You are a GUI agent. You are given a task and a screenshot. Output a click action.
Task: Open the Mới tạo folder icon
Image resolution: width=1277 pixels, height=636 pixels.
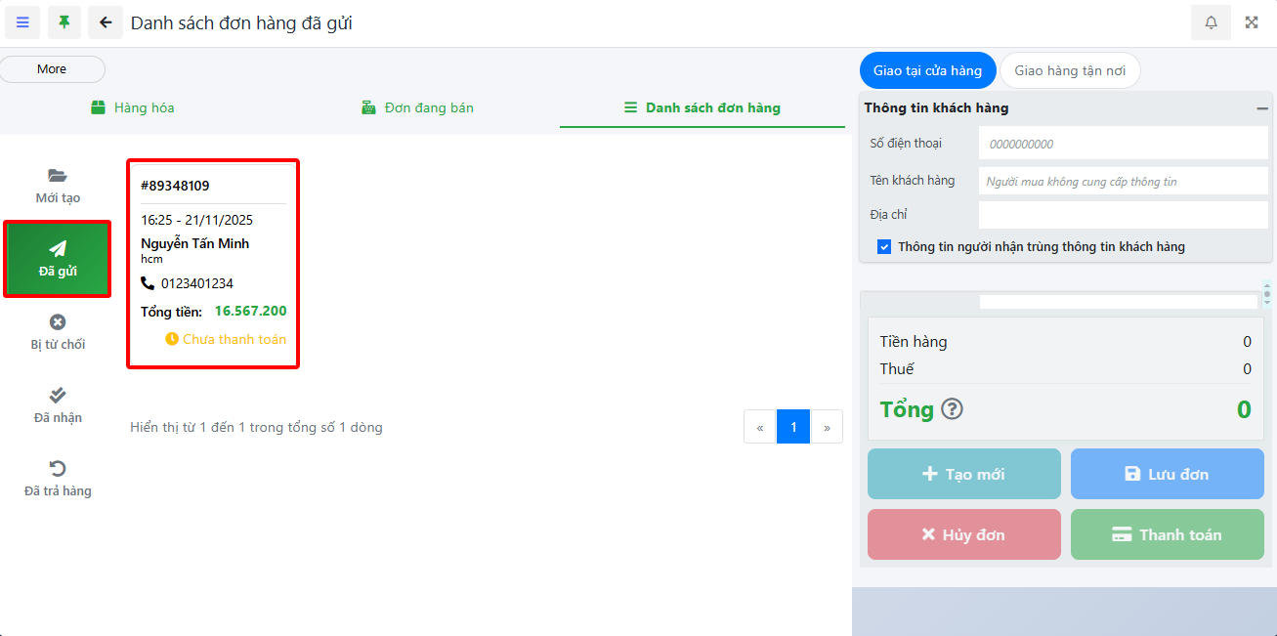(x=58, y=176)
